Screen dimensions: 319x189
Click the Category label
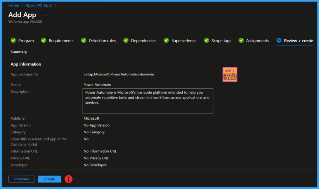[18, 132]
